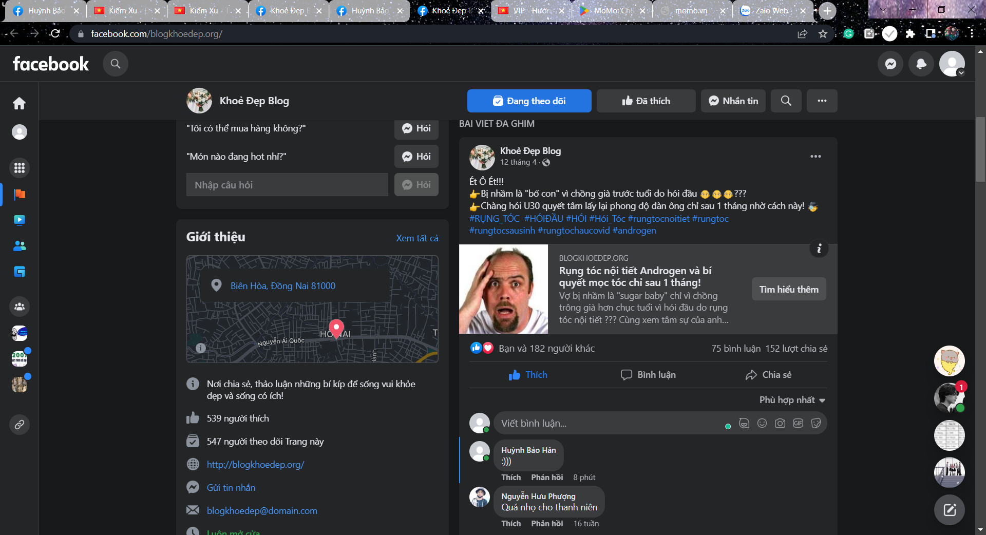Search within Khoẻ Đẹp Blog page
The height and width of the screenshot is (535, 986).
pyautogui.click(x=786, y=101)
